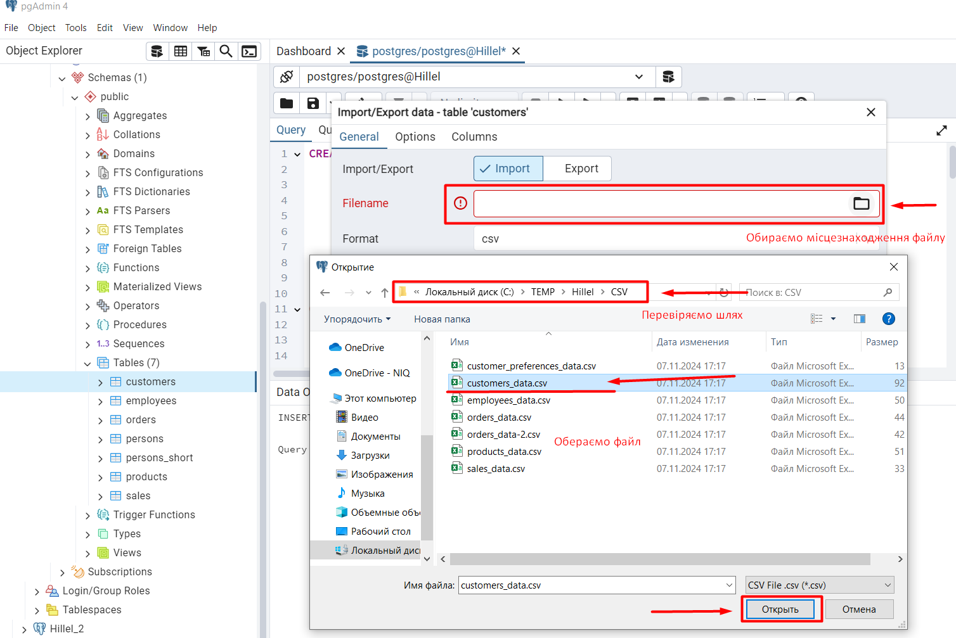The width and height of the screenshot is (956, 638).
Task: Open the CSV File type dropdown
Action: (x=820, y=585)
